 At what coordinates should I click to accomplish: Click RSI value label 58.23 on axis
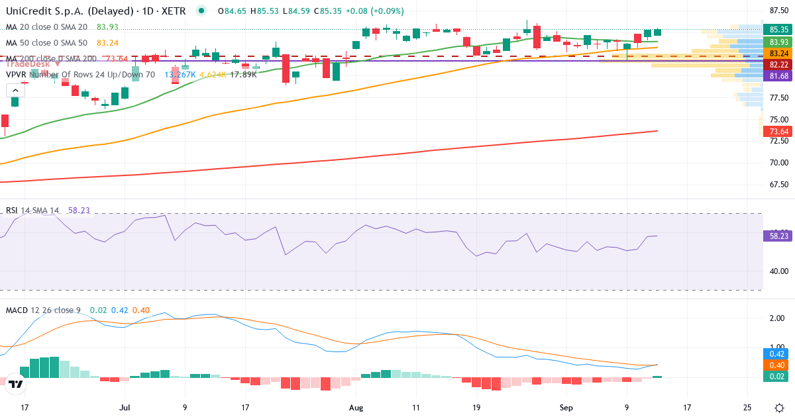(778, 235)
